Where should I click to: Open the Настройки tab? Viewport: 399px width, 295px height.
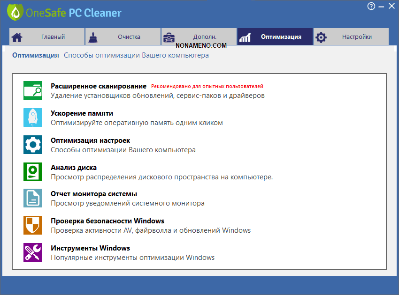pyautogui.click(x=351, y=37)
